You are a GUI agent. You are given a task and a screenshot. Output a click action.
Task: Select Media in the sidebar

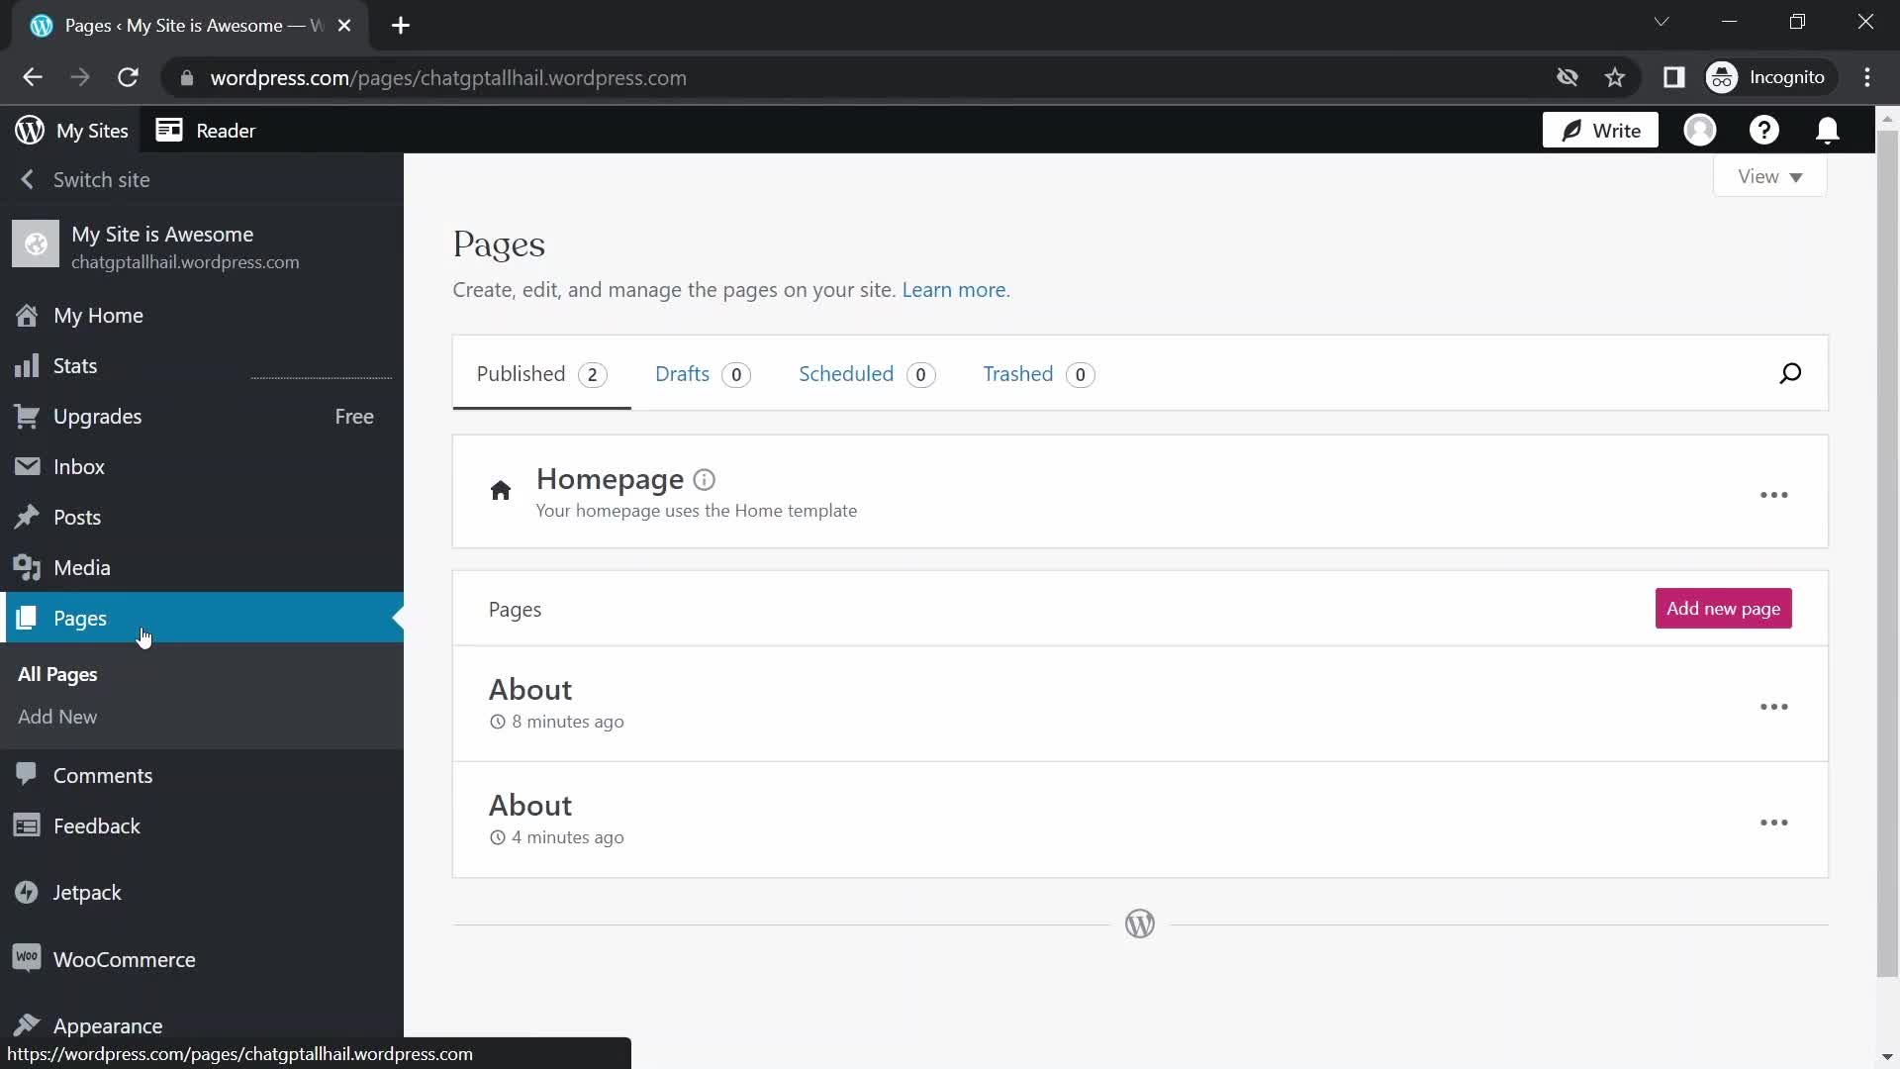(x=82, y=568)
